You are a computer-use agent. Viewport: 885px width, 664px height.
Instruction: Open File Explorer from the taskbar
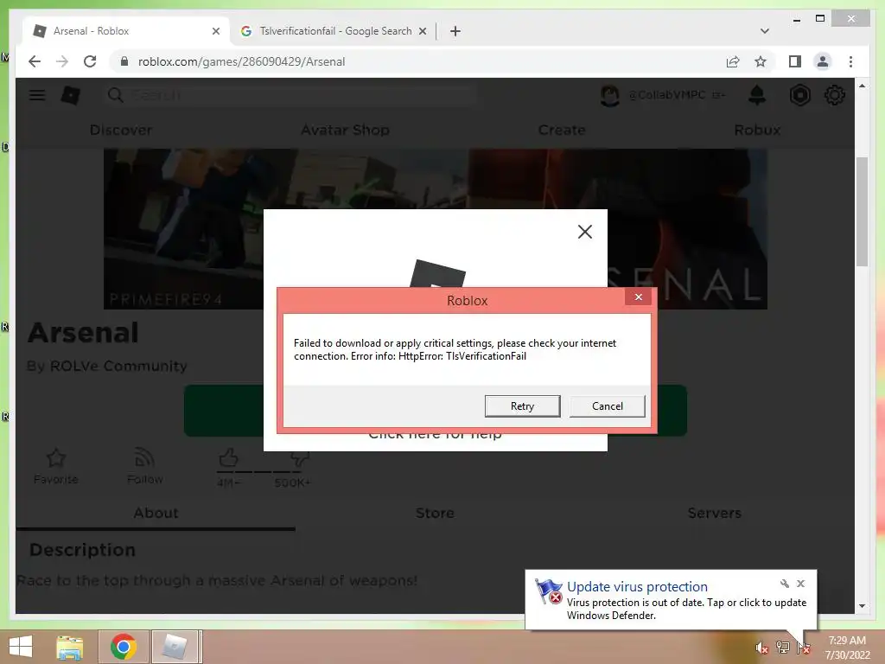pos(70,647)
